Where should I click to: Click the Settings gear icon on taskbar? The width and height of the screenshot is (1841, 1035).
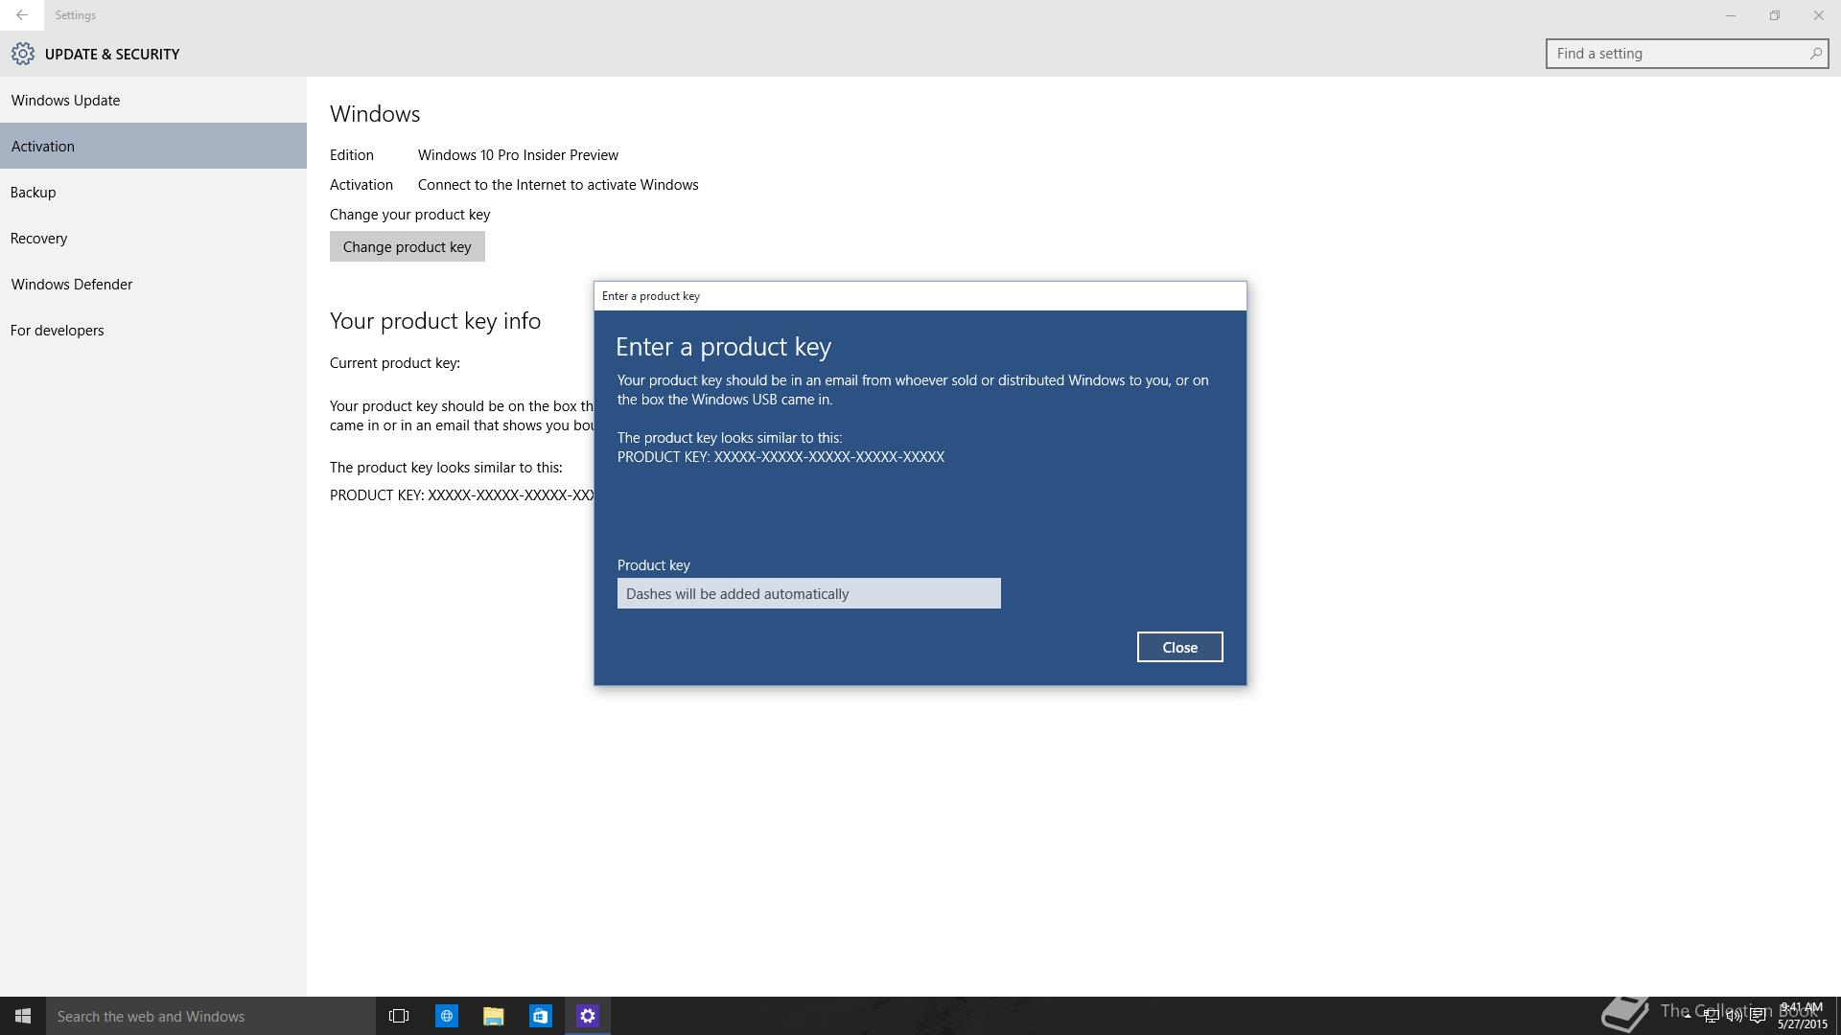pos(587,1016)
